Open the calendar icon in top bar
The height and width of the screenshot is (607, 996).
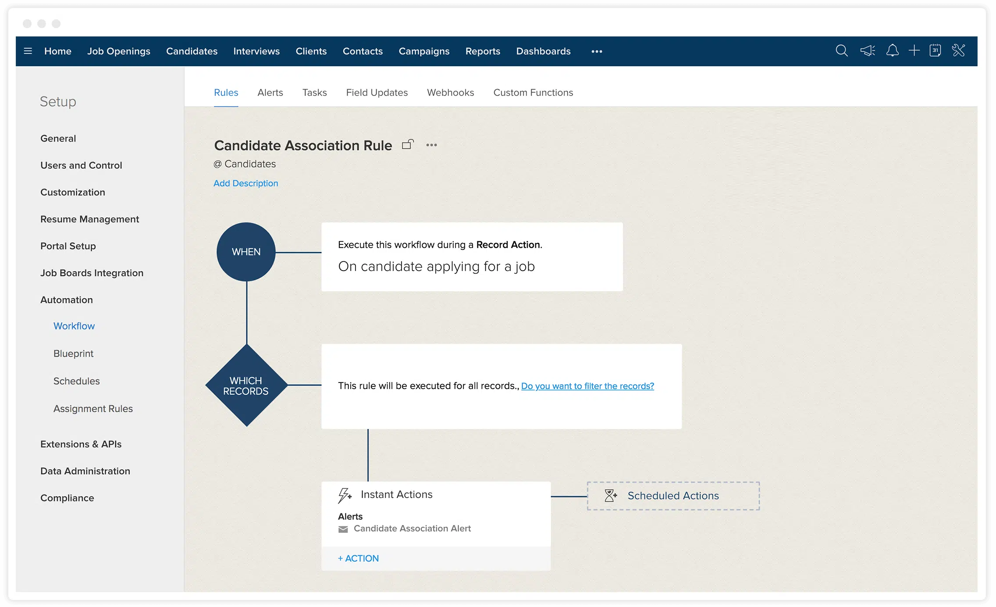point(936,51)
